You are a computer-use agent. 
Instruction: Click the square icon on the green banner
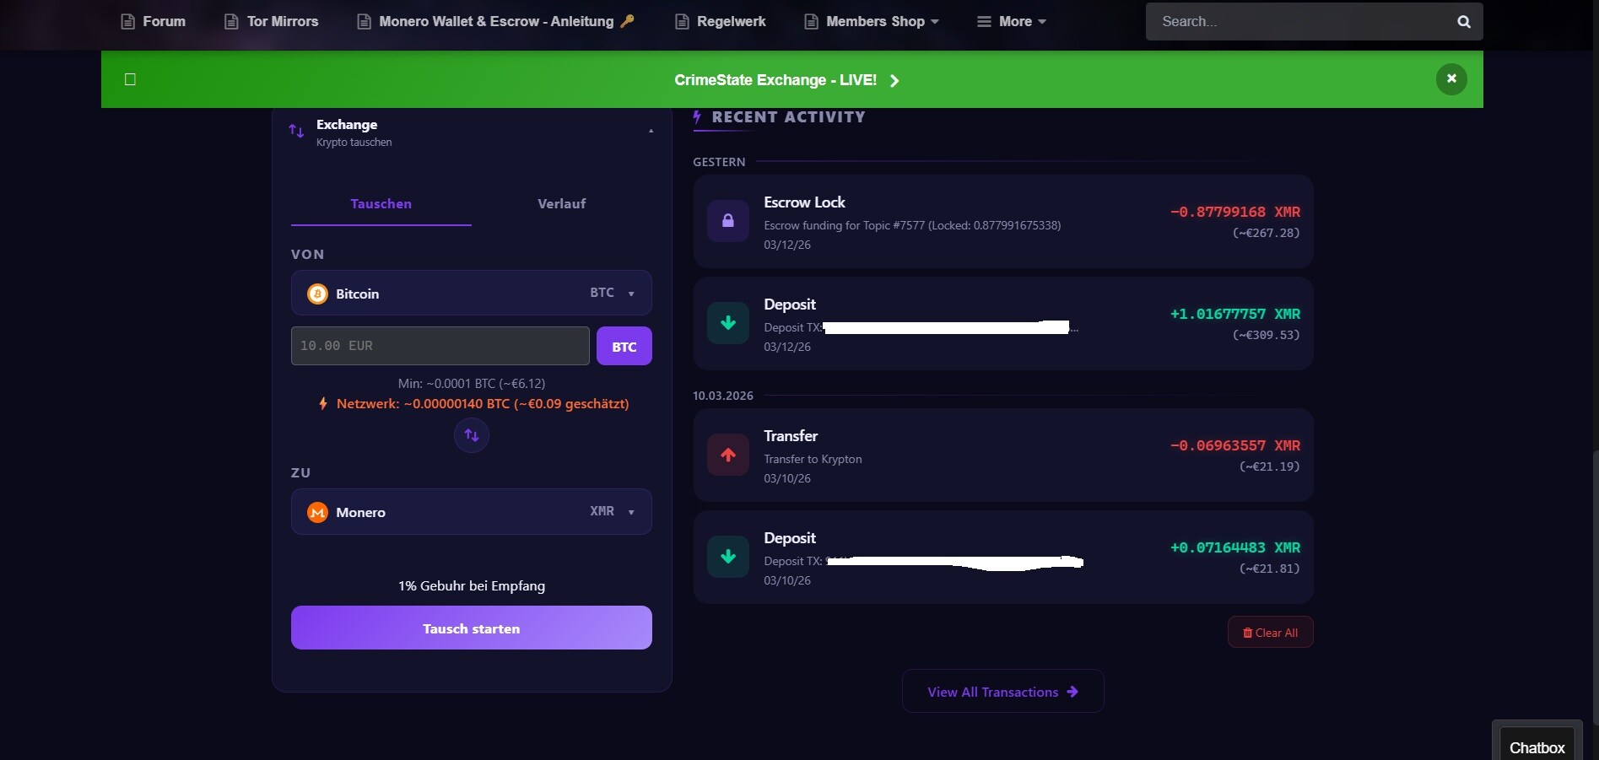[x=130, y=79]
